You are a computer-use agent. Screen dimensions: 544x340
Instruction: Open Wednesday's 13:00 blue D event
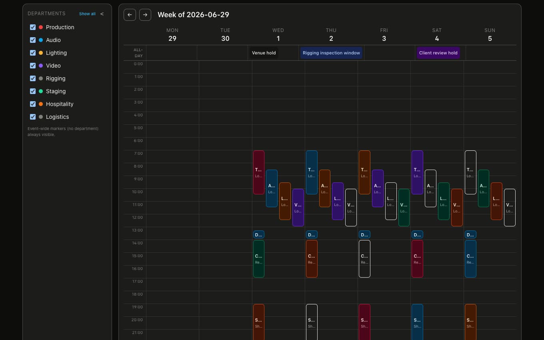click(x=259, y=235)
